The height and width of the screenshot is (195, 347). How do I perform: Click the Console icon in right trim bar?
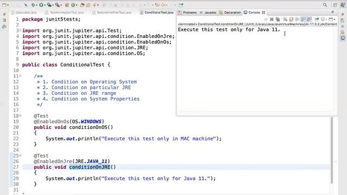tap(343, 38)
